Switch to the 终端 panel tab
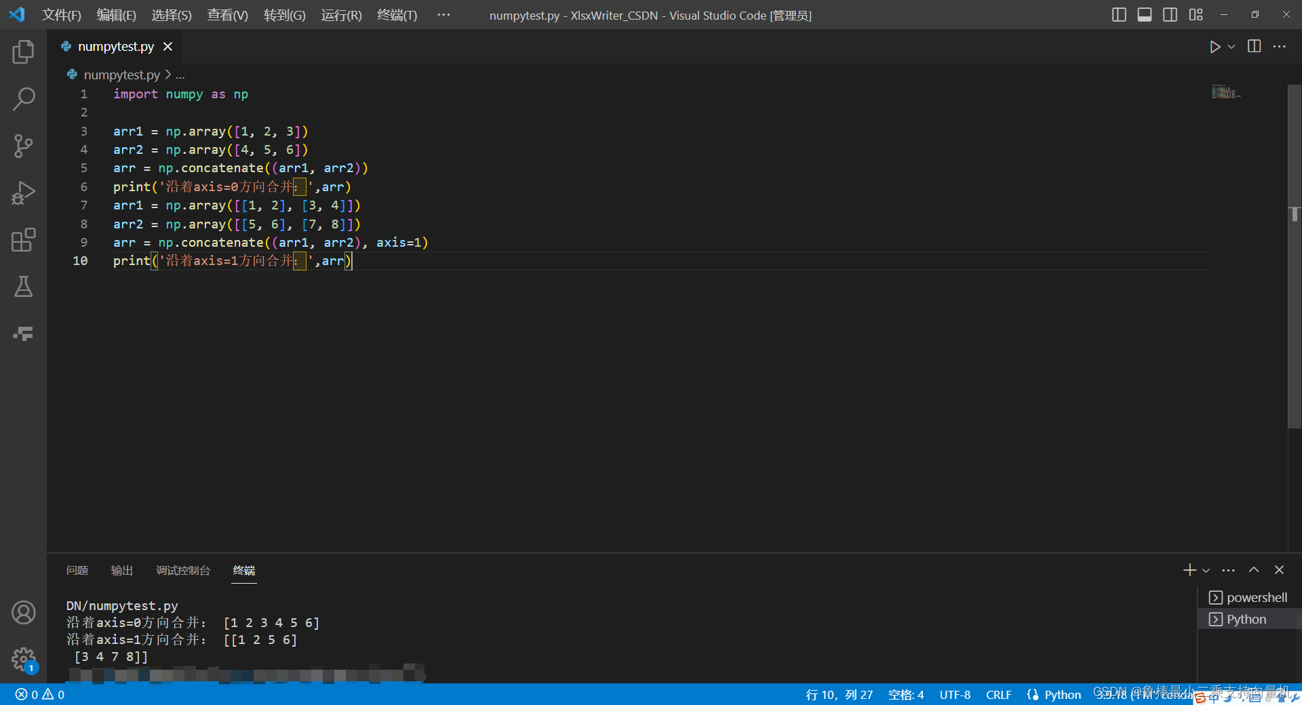The width and height of the screenshot is (1302, 705). [244, 571]
